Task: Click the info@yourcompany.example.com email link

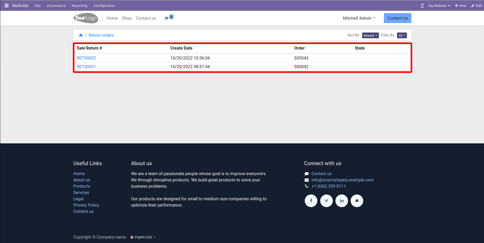Action: [342, 180]
